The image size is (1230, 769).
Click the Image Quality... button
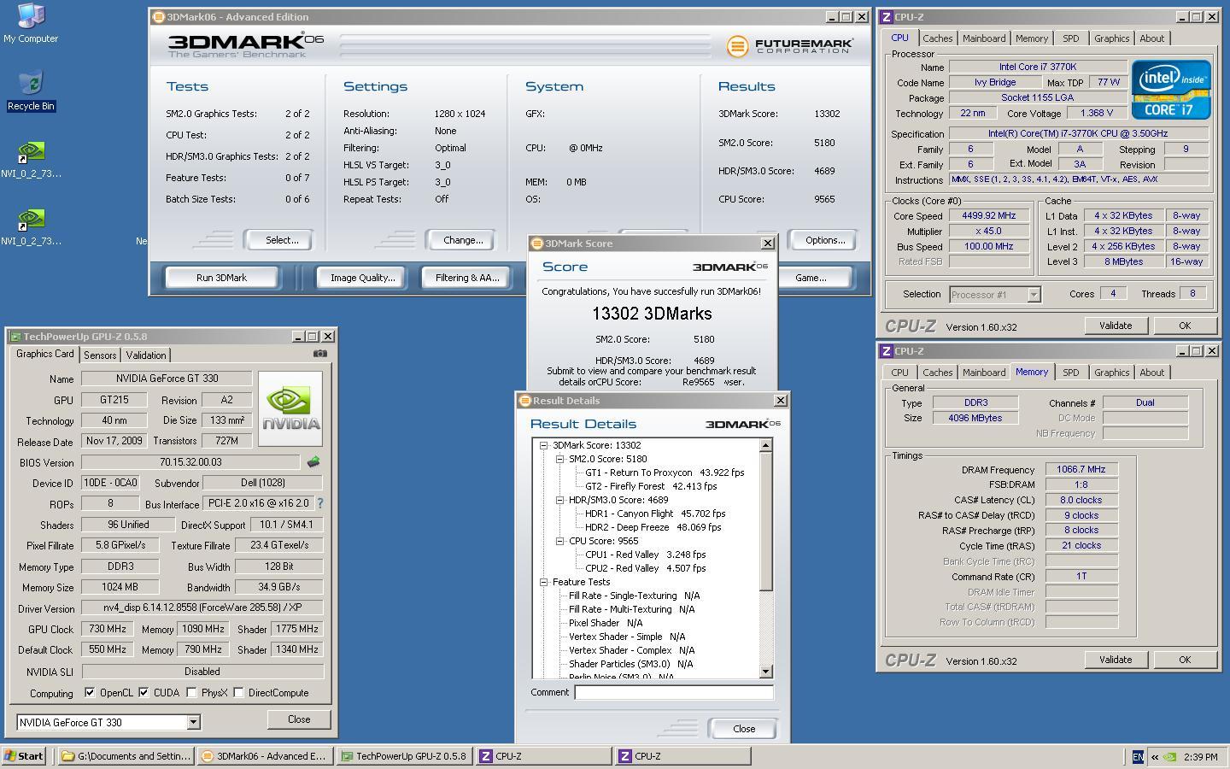(363, 278)
